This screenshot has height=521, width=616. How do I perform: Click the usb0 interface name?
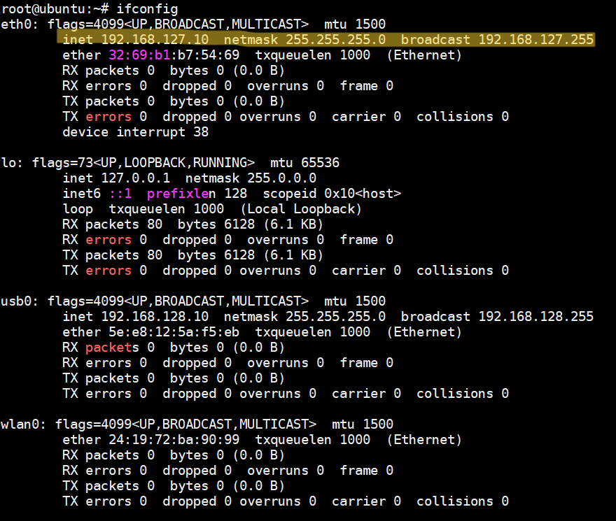pos(16,301)
